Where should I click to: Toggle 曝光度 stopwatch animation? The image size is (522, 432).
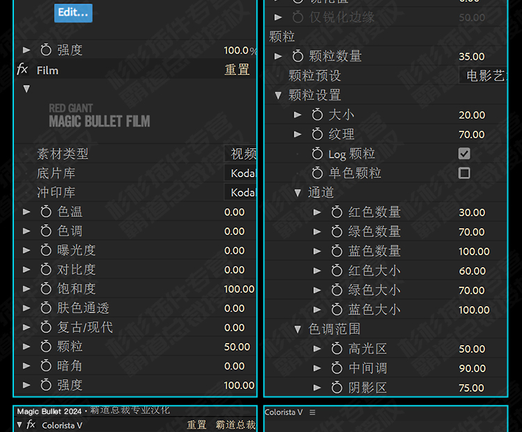[46, 250]
